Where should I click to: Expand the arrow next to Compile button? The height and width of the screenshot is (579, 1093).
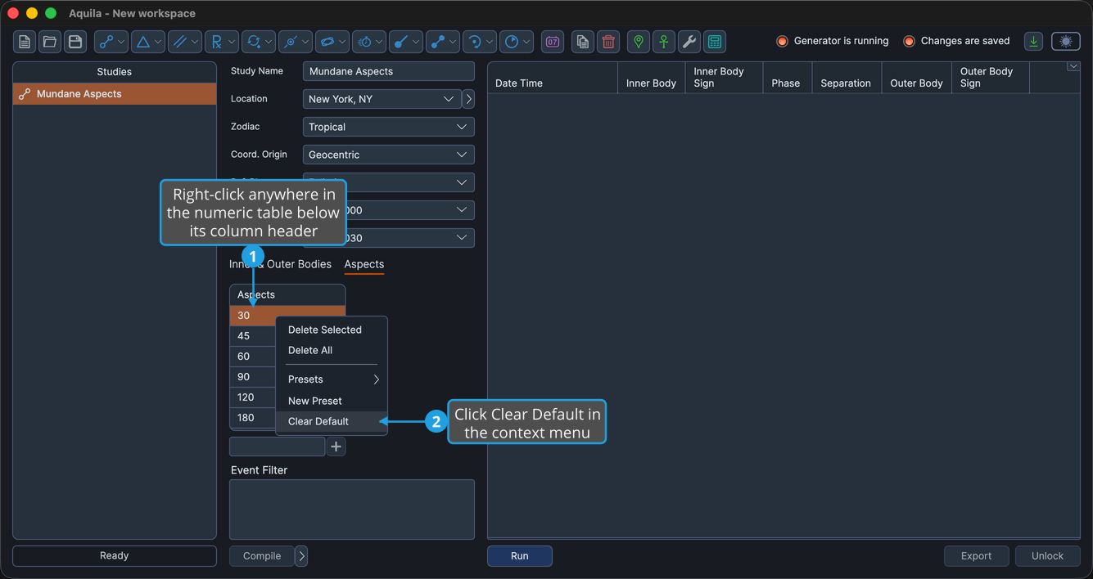(301, 556)
